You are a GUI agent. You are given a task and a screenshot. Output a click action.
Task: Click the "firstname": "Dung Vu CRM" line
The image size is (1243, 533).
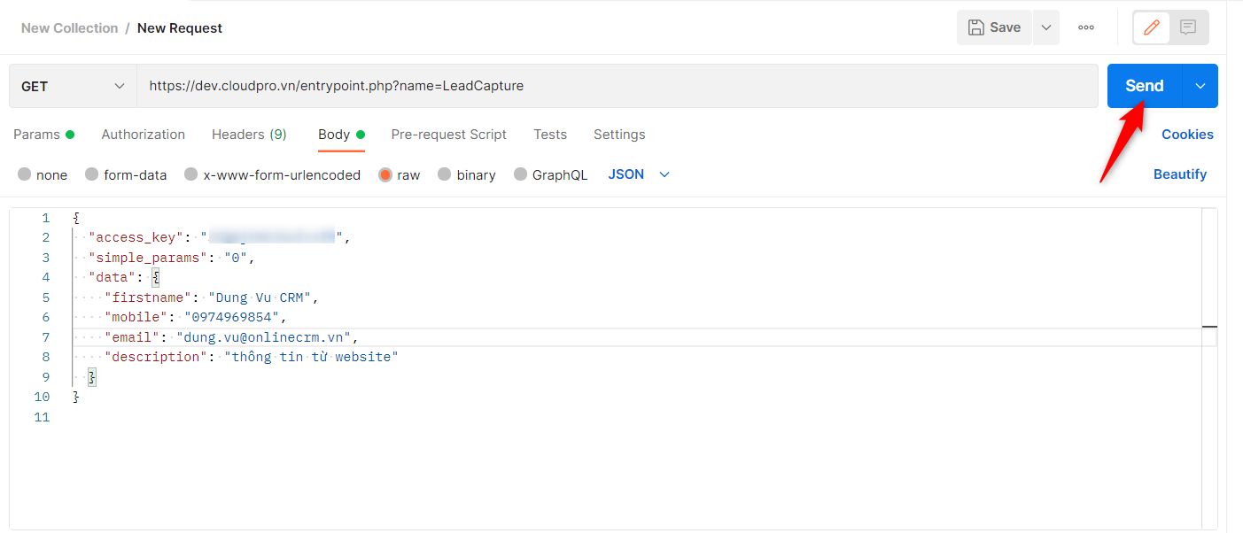pos(211,297)
